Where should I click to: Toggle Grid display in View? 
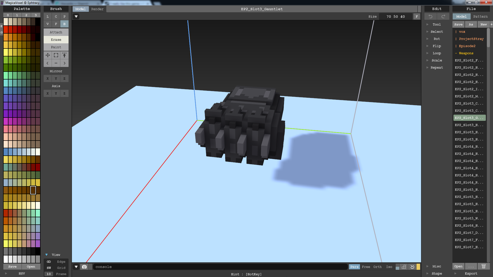point(61,268)
